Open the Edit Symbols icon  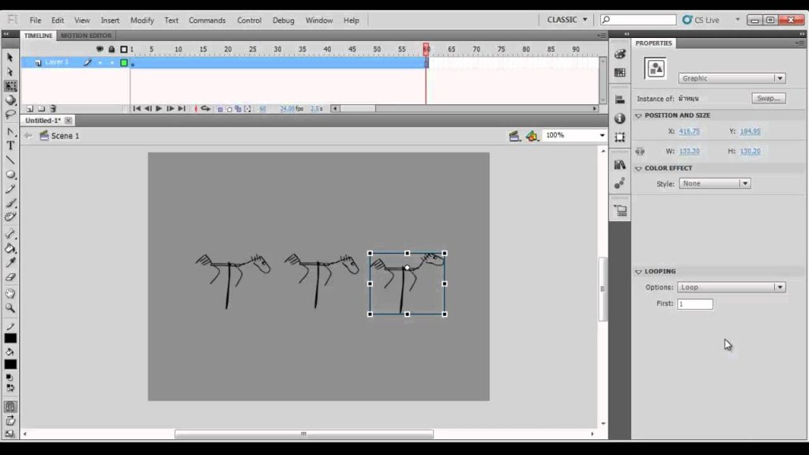(x=532, y=136)
